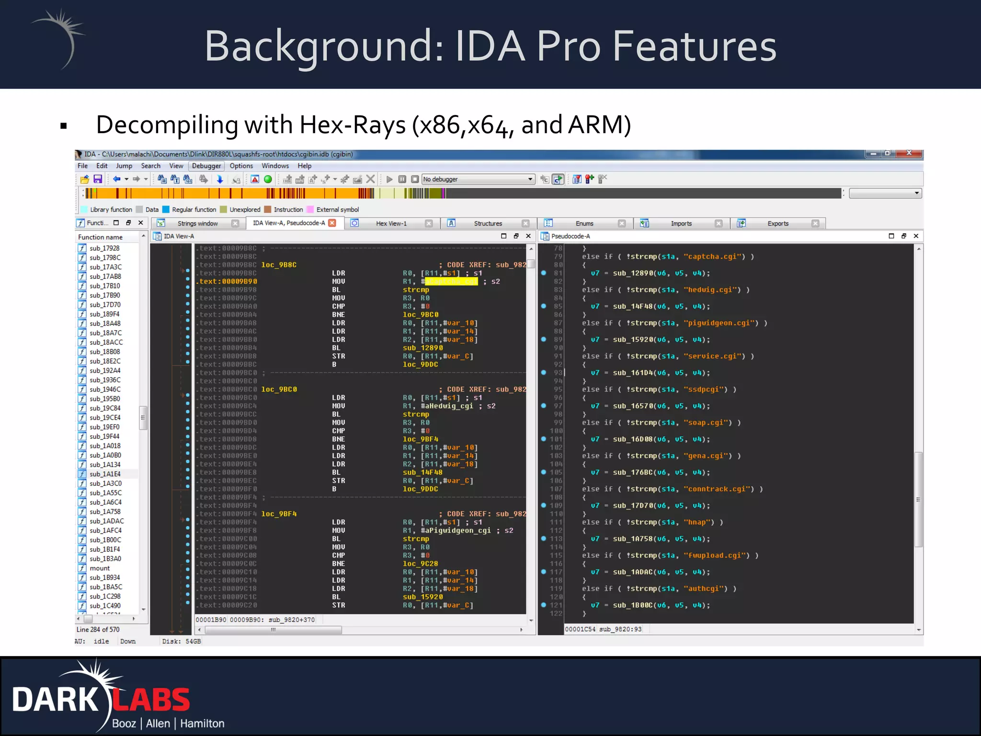Open the File menu

pos(83,166)
